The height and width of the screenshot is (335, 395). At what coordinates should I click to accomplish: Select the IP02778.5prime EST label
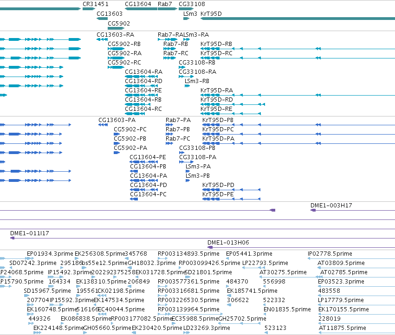tap(330, 254)
